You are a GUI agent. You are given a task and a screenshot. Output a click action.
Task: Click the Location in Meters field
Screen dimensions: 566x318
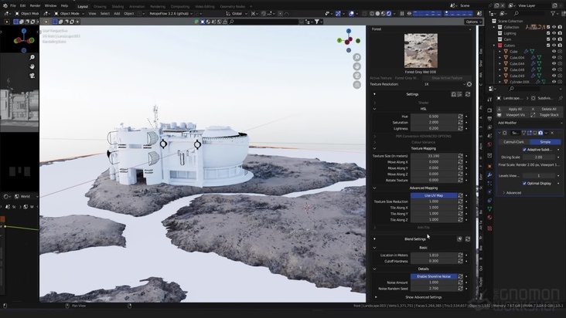pyautogui.click(x=434, y=255)
